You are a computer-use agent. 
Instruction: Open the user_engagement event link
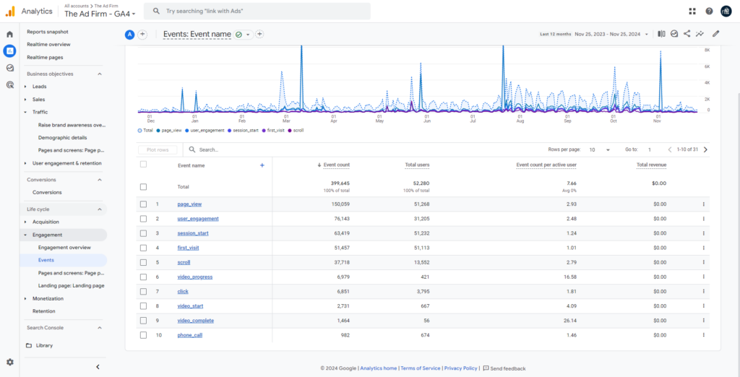(198, 219)
